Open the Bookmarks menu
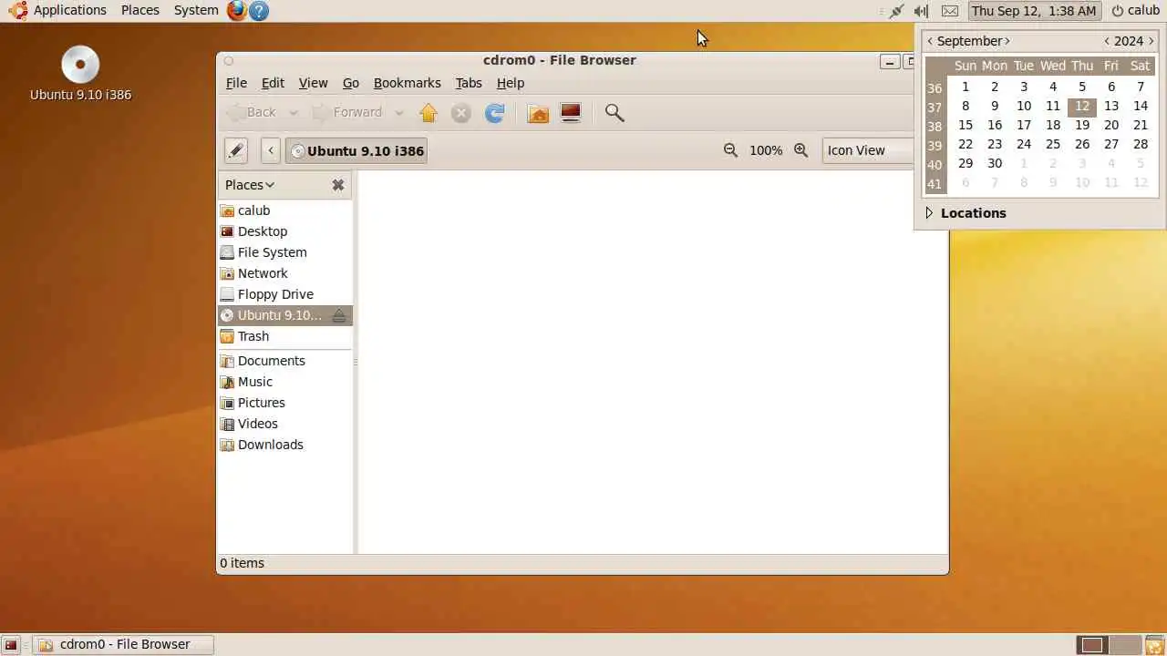The height and width of the screenshot is (656, 1167). [x=407, y=83]
